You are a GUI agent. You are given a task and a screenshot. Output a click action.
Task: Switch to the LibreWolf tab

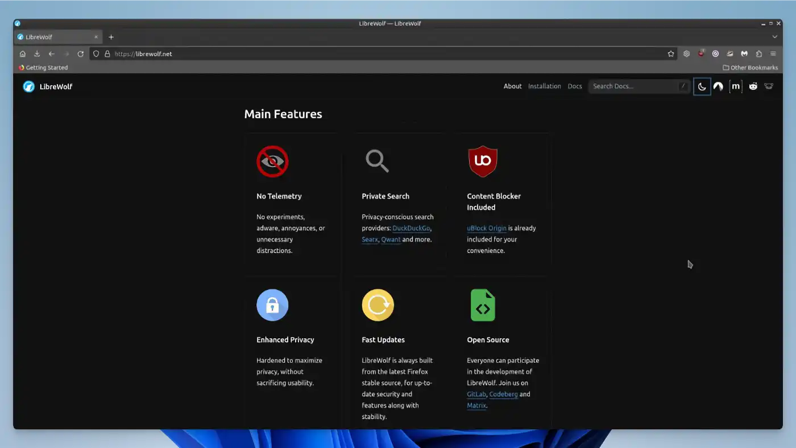coord(54,37)
